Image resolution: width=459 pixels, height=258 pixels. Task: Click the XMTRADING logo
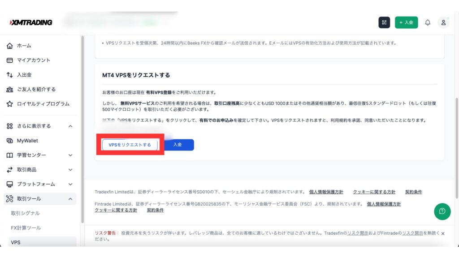[x=31, y=22]
